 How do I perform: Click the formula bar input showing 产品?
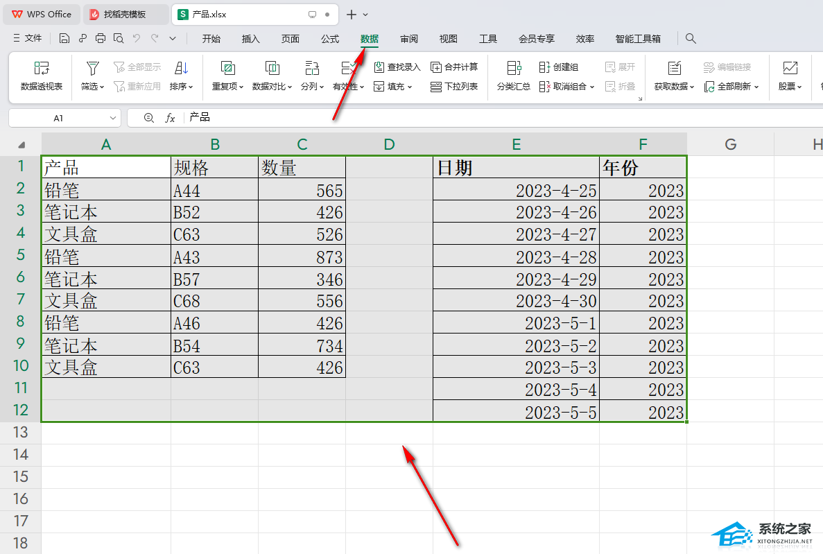(x=501, y=118)
